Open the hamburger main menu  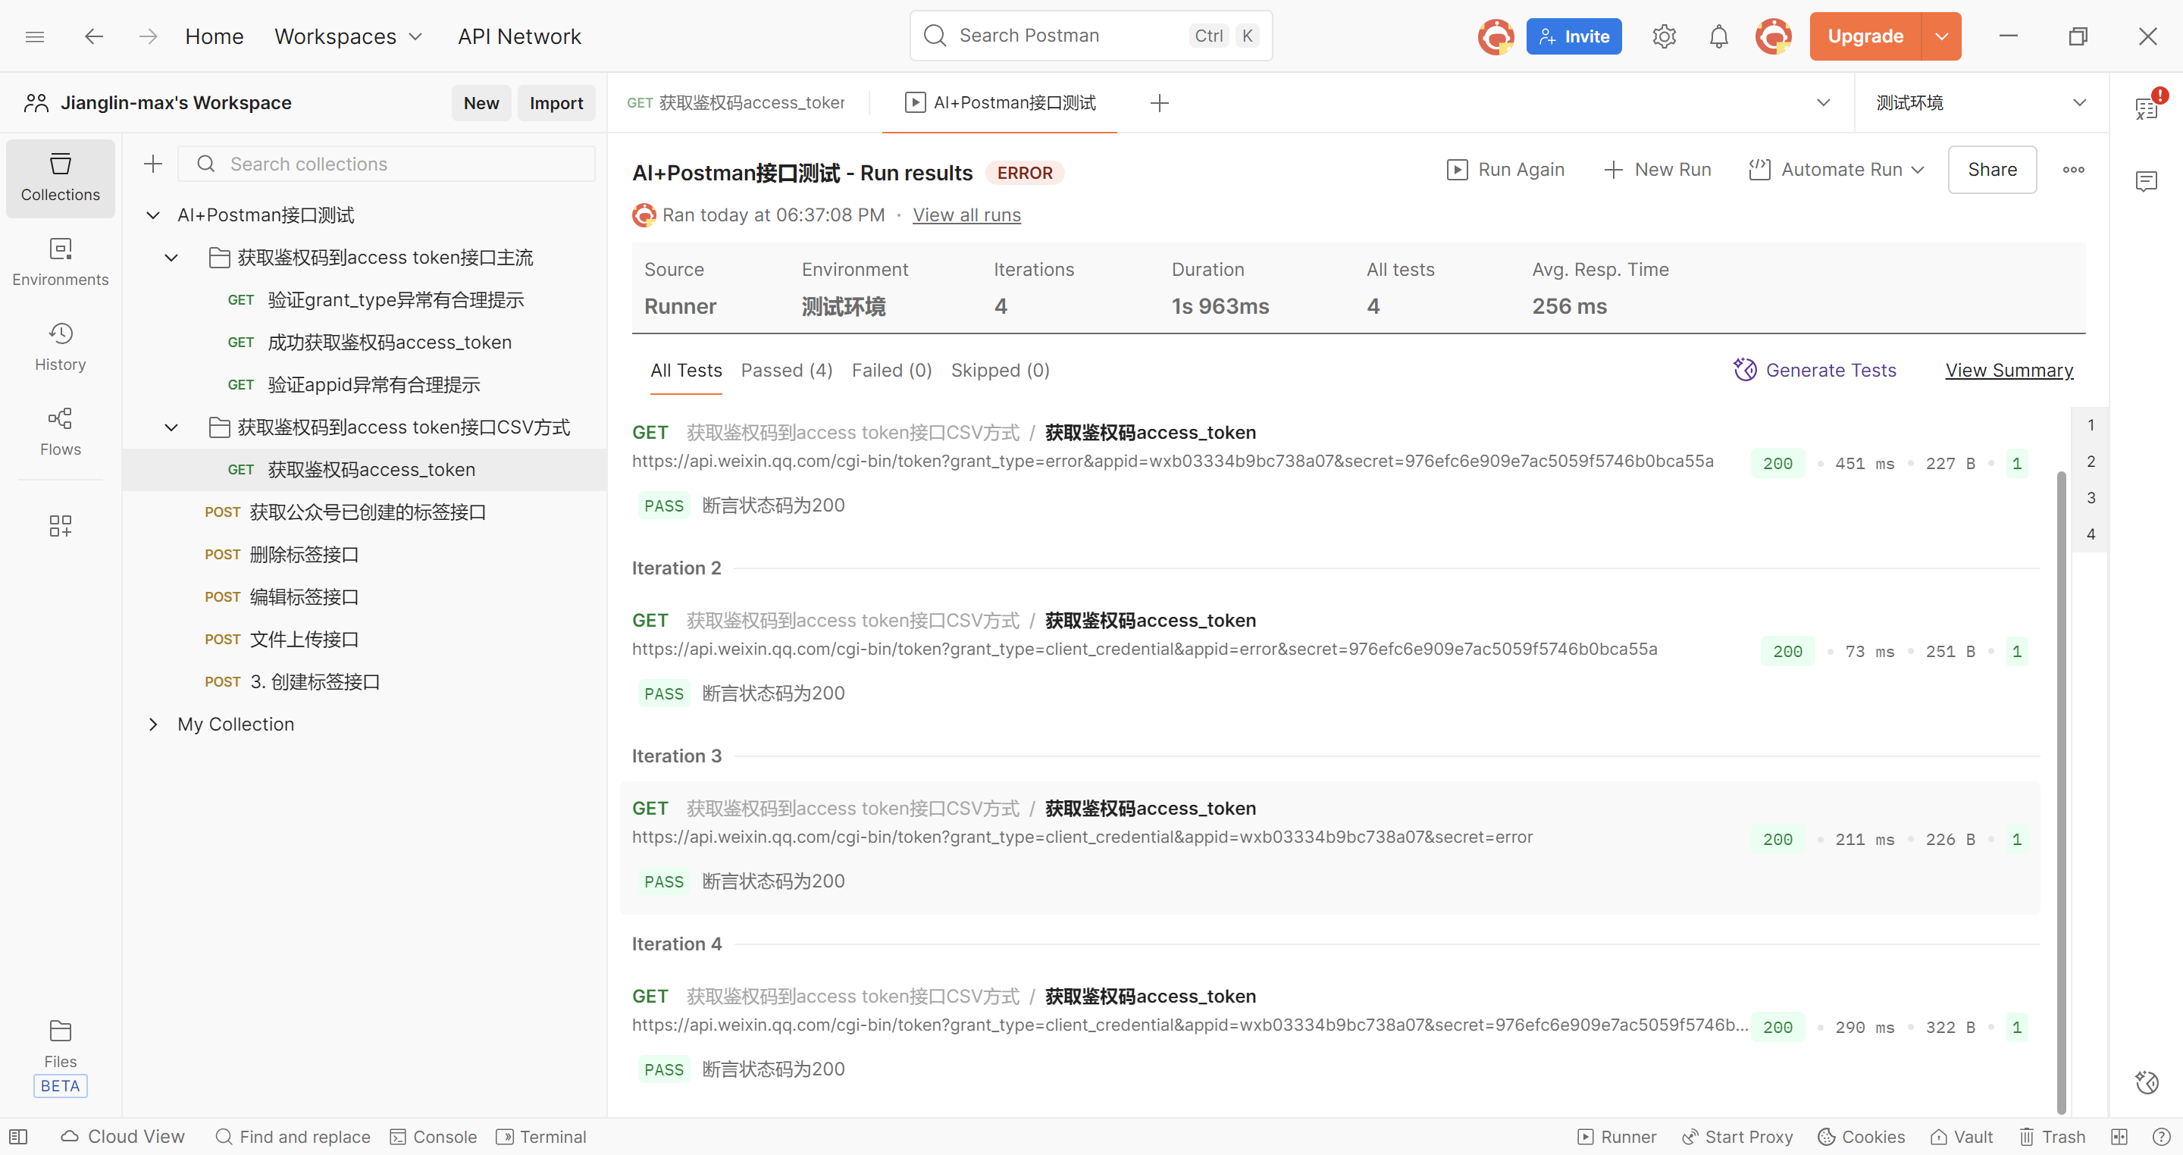coord(35,36)
